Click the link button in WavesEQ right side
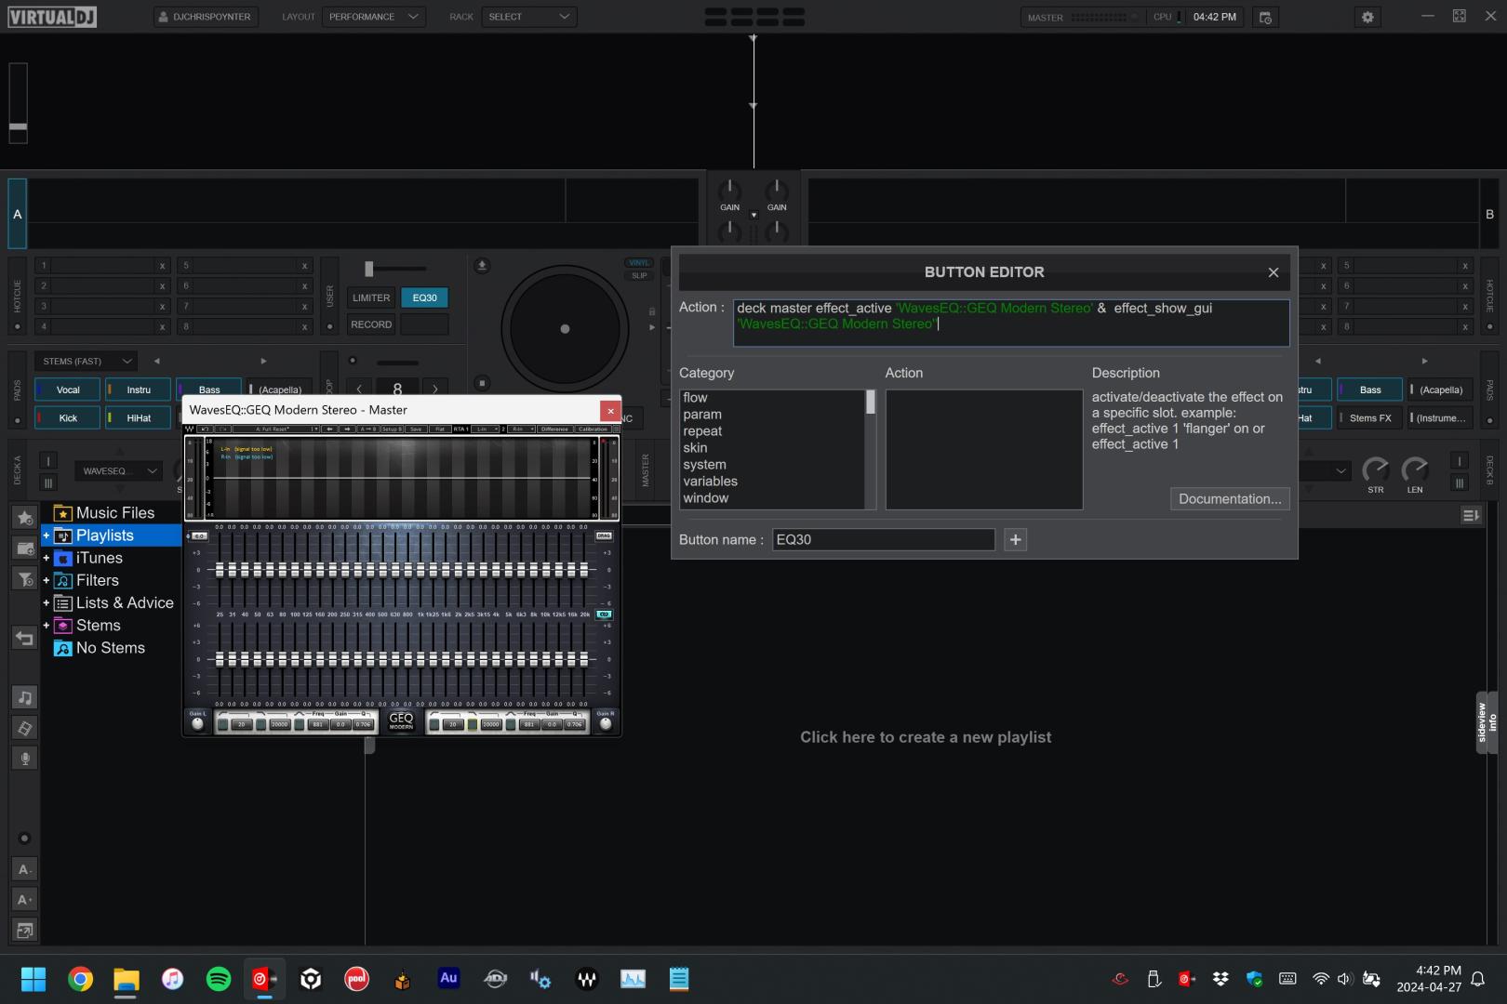The image size is (1507, 1004). pos(605,614)
